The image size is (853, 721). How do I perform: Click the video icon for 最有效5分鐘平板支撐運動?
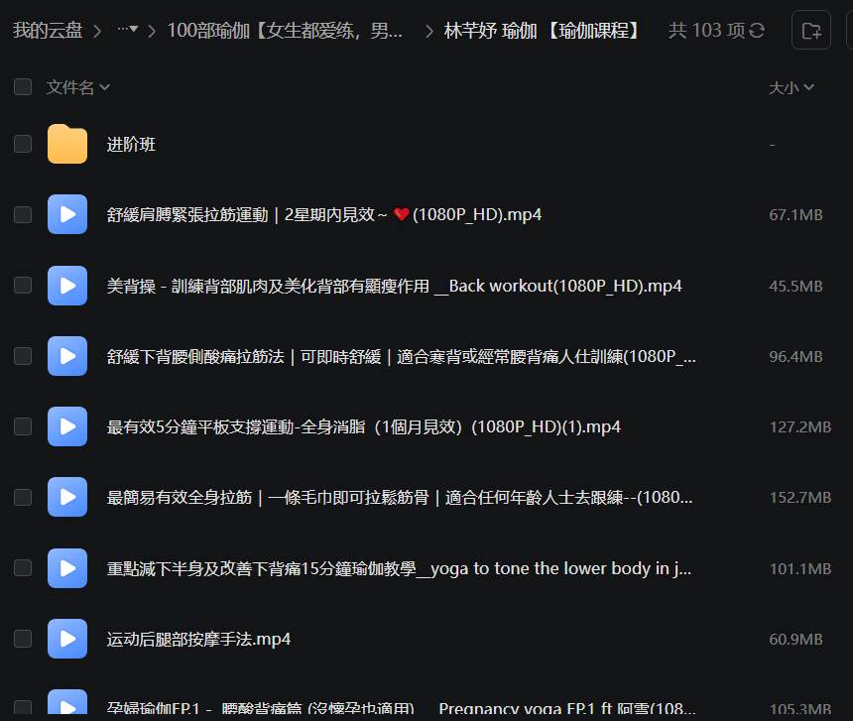(67, 426)
